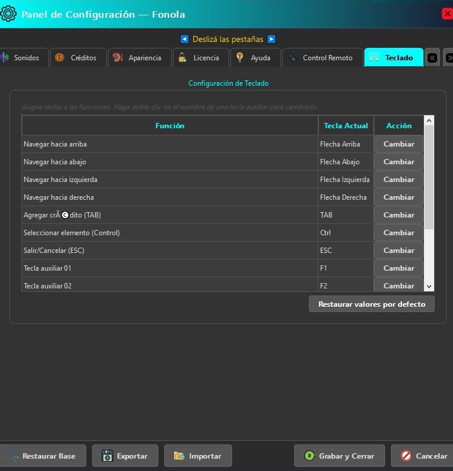Select the 'ESC' key cell

(x=346, y=251)
